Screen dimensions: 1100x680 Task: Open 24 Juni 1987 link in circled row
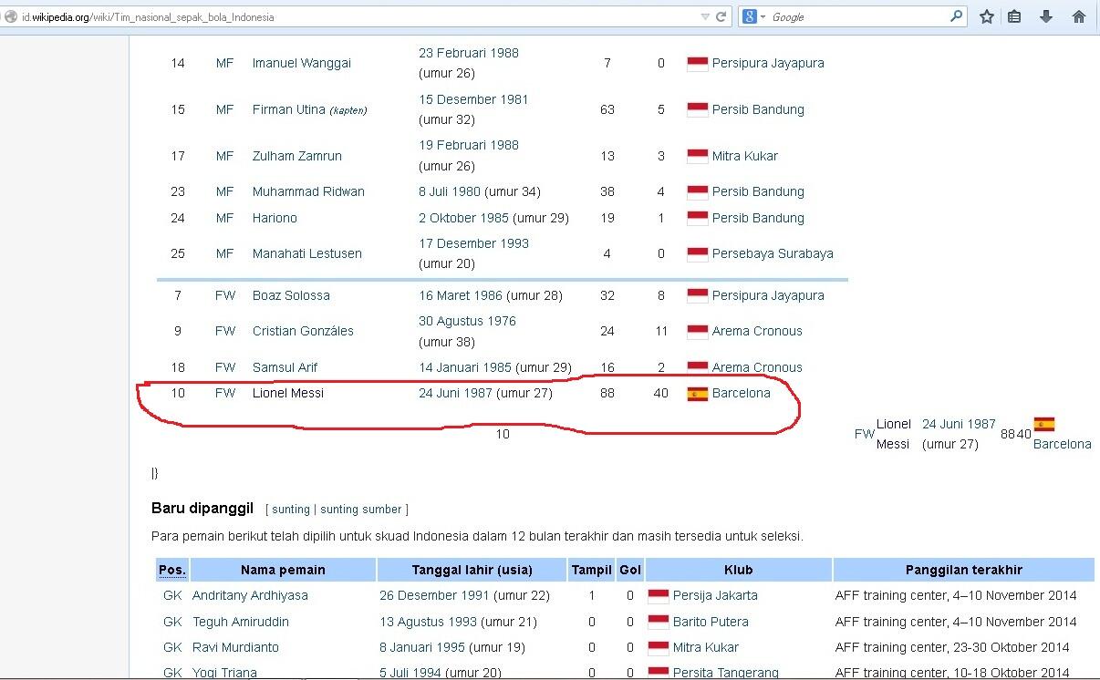455,393
